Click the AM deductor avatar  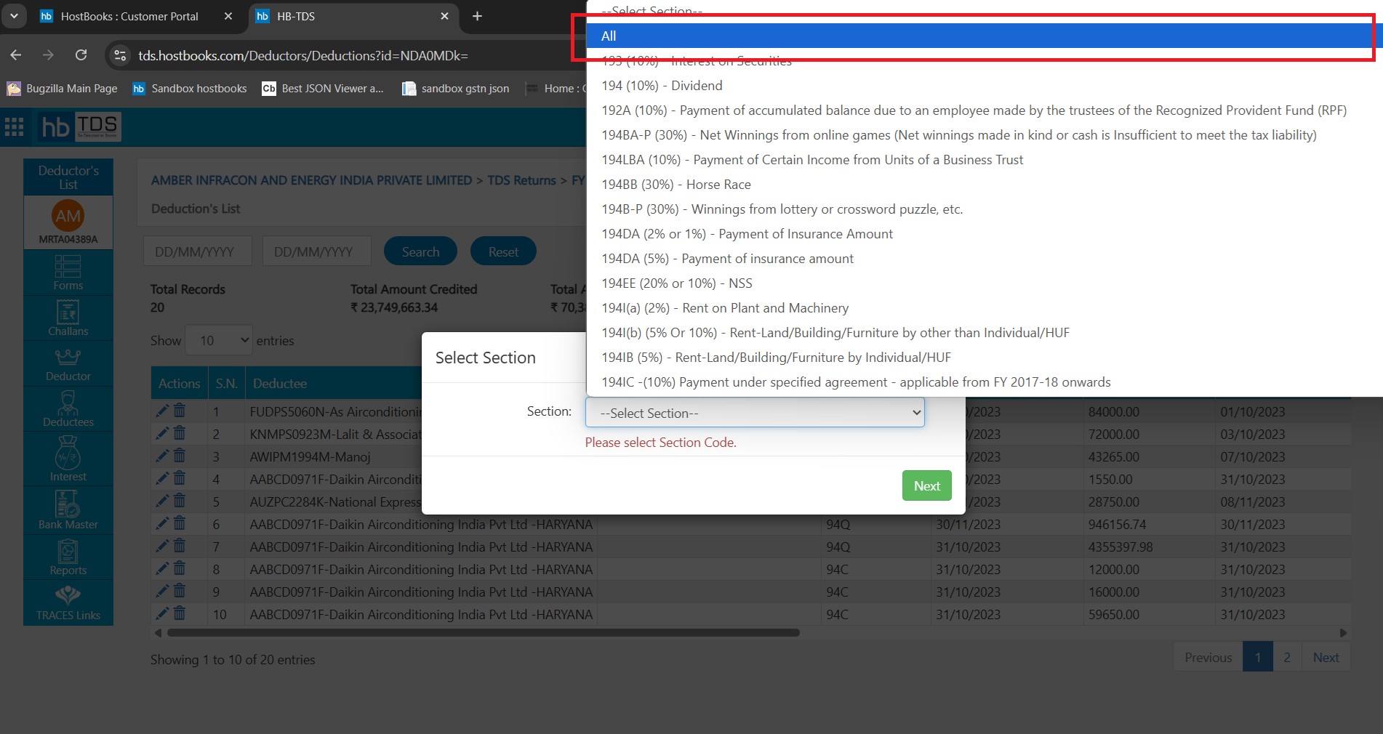point(68,216)
